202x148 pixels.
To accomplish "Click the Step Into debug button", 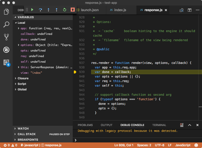I will coord(48,10).
